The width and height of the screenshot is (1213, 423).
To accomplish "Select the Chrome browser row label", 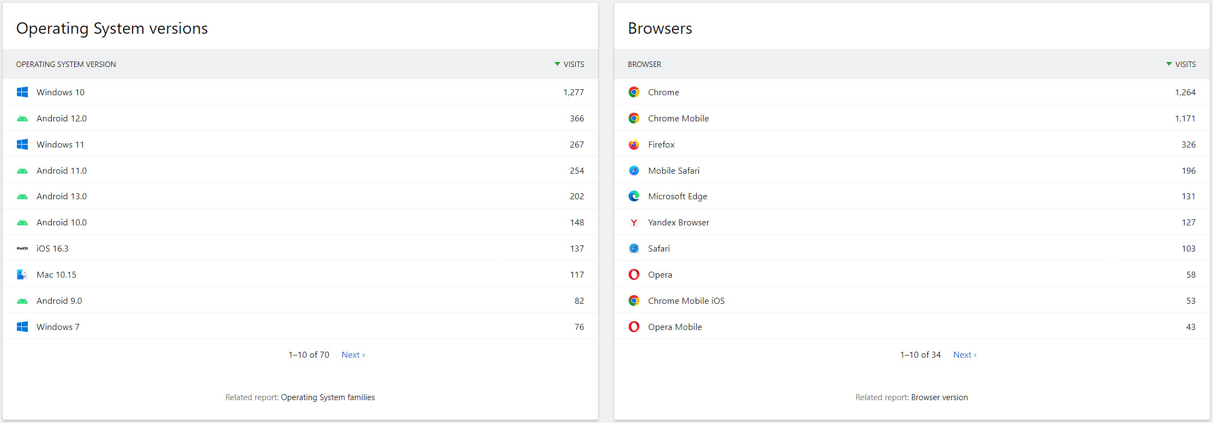I will (x=663, y=93).
